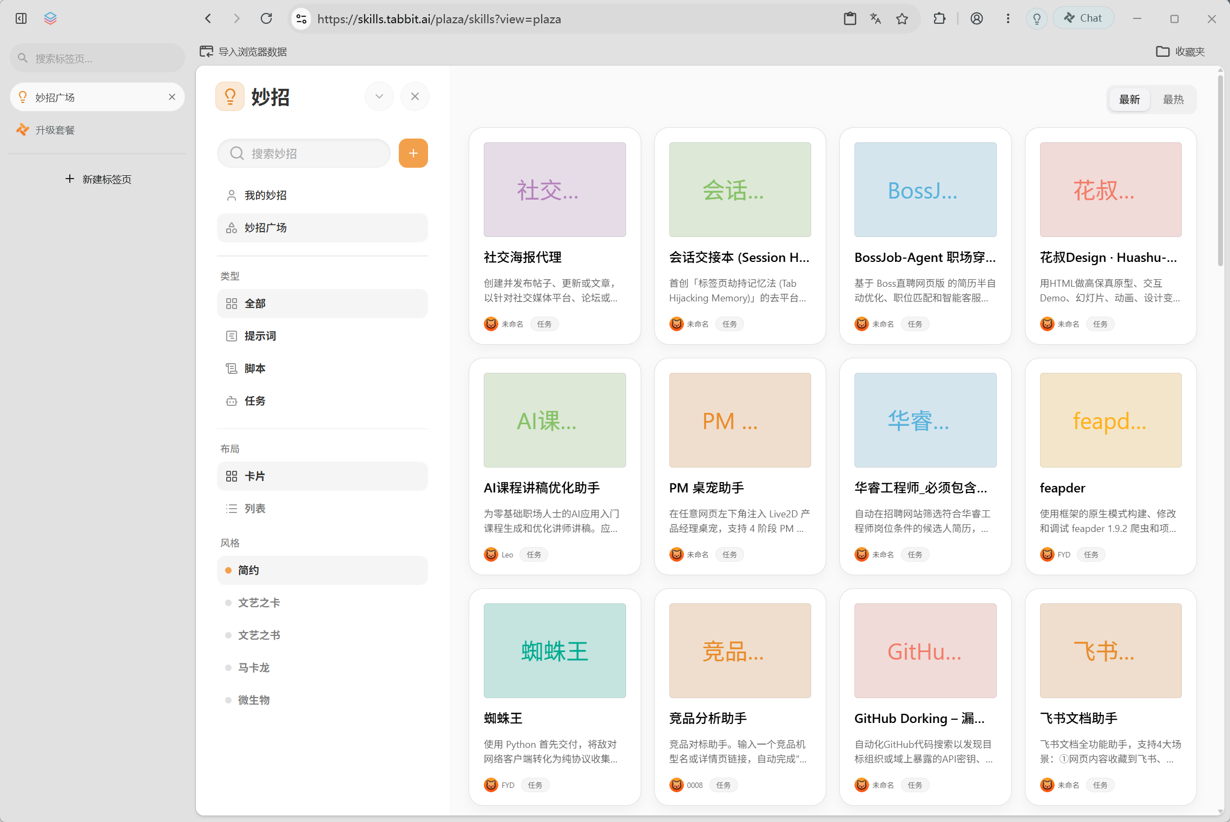Open 我的妙招 section

pos(323,195)
